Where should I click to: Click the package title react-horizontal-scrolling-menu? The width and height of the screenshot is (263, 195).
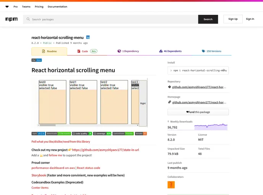click(57, 38)
